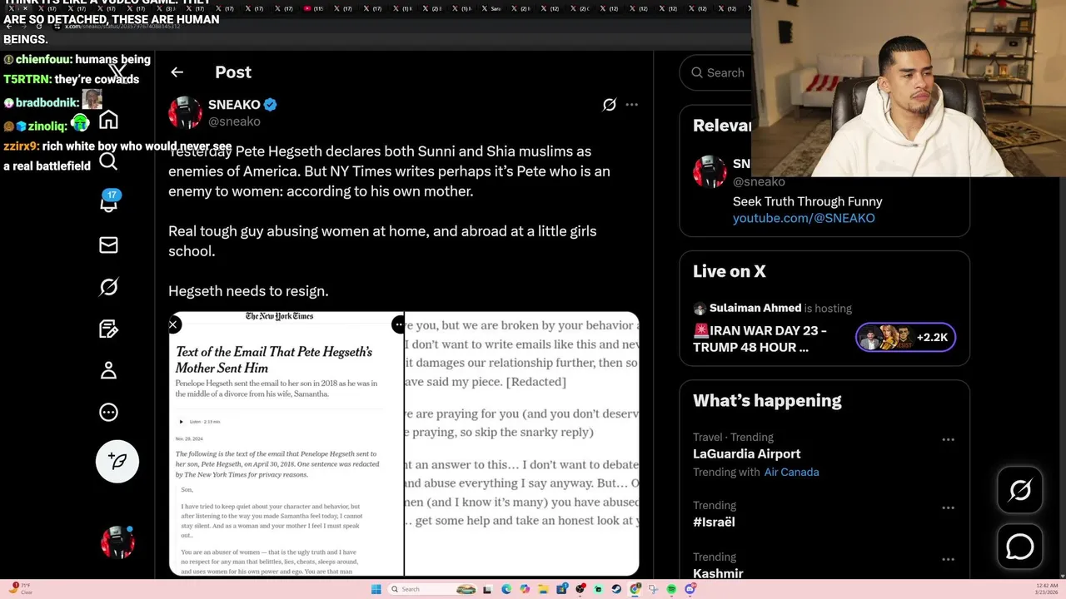Open Sulaiman Ahmed live host link
Screen dimensions: 1066x599
(755, 308)
